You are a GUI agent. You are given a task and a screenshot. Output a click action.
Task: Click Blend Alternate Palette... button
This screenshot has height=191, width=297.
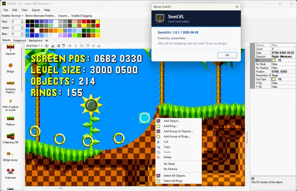coord(40,16)
